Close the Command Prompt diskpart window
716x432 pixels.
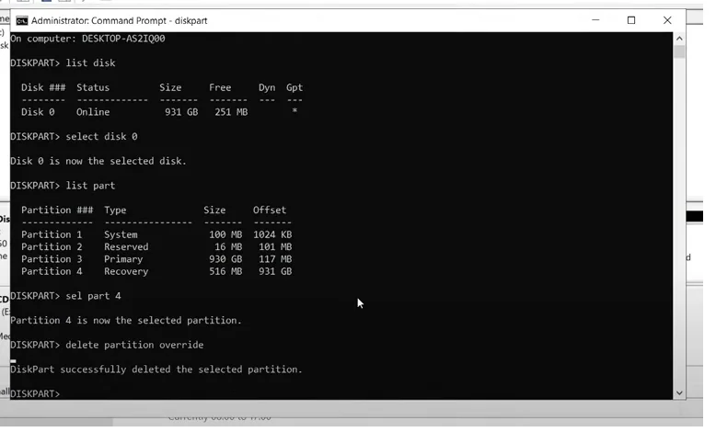(667, 20)
